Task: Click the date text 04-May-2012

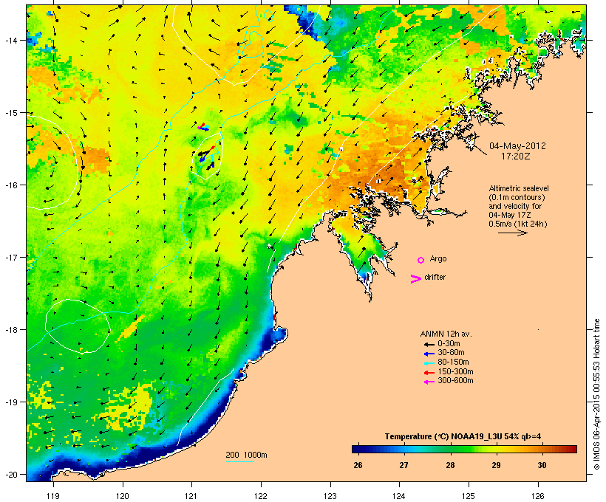Action: [517, 146]
